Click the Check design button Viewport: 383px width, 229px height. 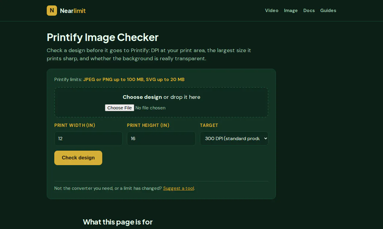[x=78, y=158]
